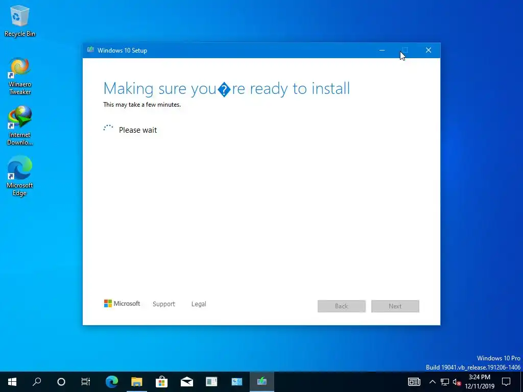This screenshot has width=523, height=392.
Task: Open Microsoft Store from the taskbar
Action: (162, 382)
